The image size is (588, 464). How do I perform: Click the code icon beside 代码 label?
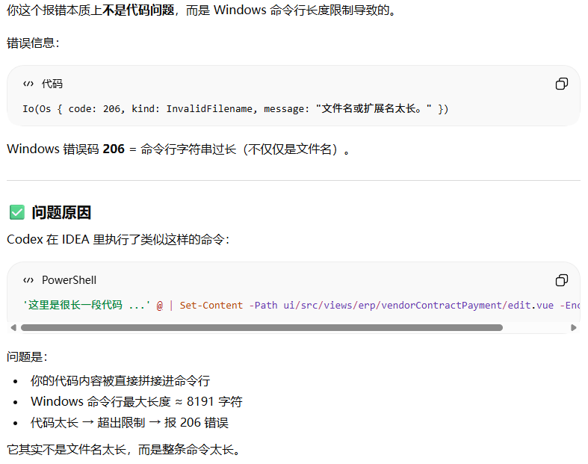click(x=28, y=84)
